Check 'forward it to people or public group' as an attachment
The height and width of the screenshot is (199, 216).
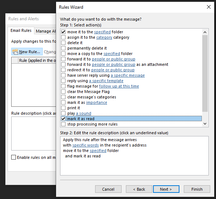[x=63, y=64]
